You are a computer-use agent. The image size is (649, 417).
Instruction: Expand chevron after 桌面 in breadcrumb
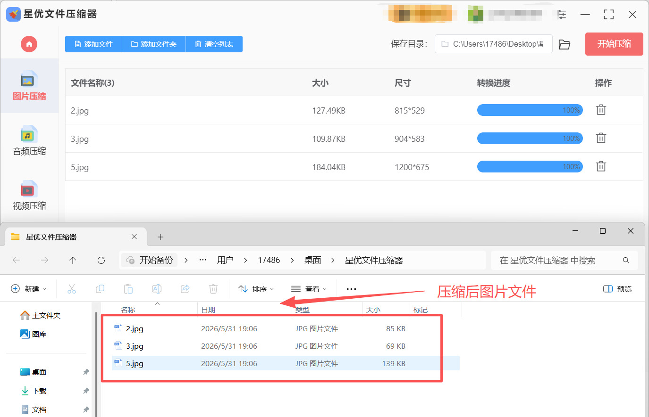coord(333,260)
